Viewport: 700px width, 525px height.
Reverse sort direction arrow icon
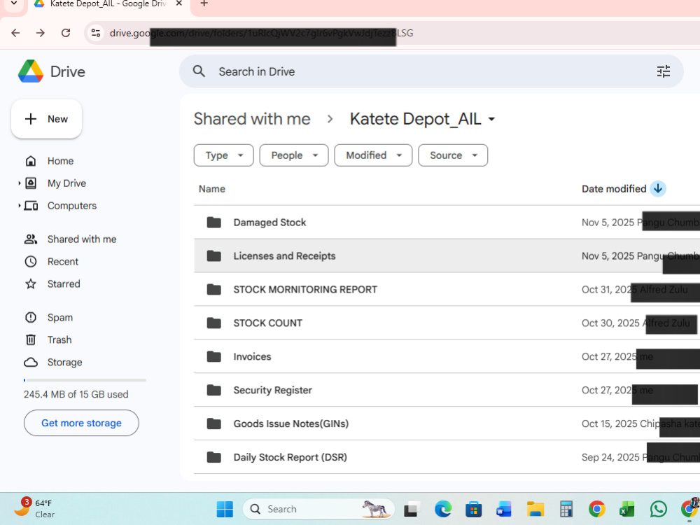click(x=658, y=189)
